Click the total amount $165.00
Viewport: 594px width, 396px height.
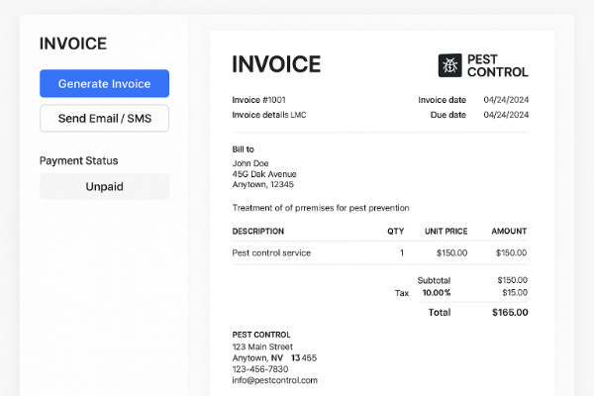coord(510,312)
